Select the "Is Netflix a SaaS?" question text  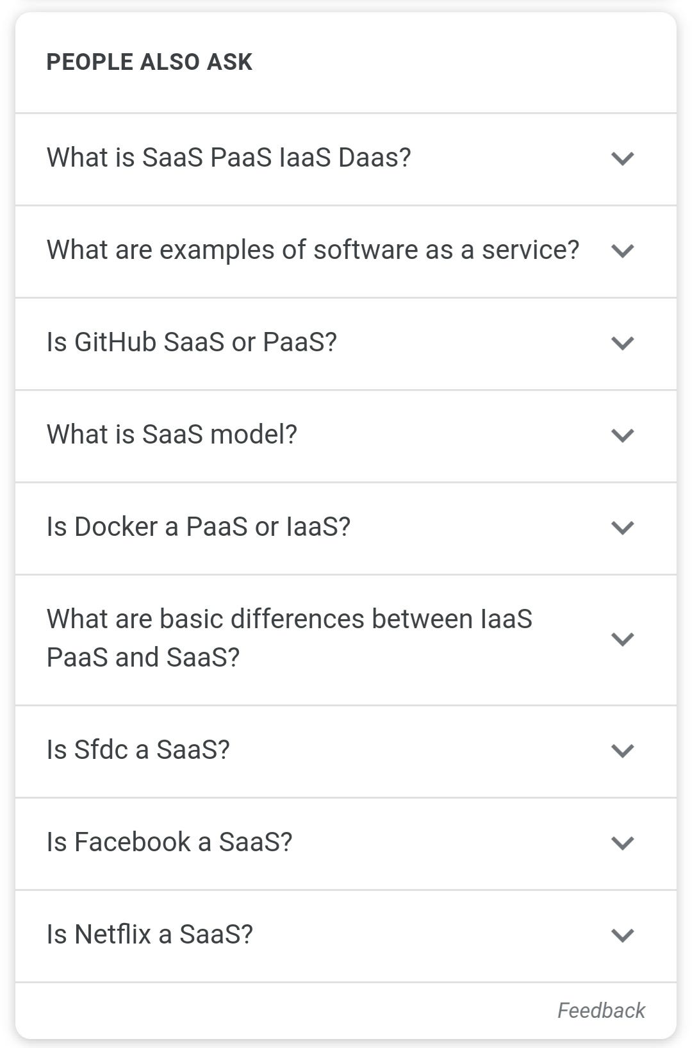pyautogui.click(x=150, y=935)
